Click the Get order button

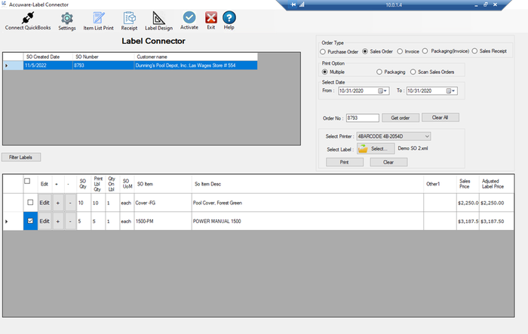pyautogui.click(x=401, y=118)
